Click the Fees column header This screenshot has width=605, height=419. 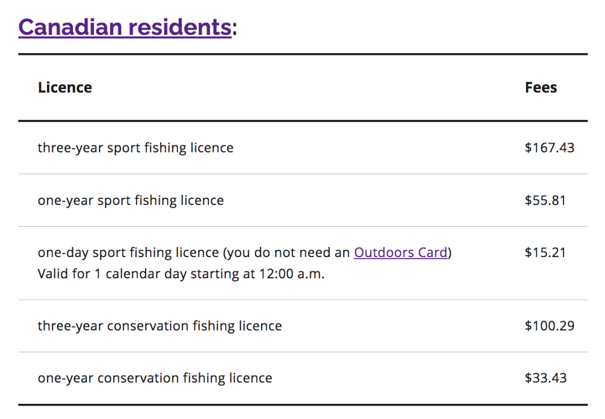pyautogui.click(x=541, y=87)
